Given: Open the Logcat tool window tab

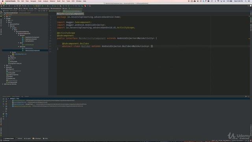Looking at the screenshot, I should click(x=28, y=138).
